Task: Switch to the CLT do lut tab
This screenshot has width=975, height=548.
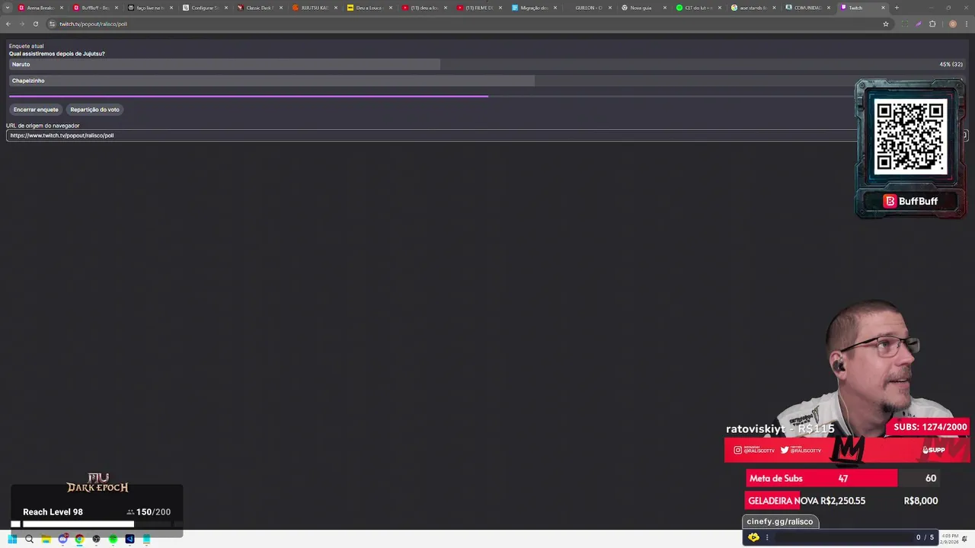Action: click(698, 8)
